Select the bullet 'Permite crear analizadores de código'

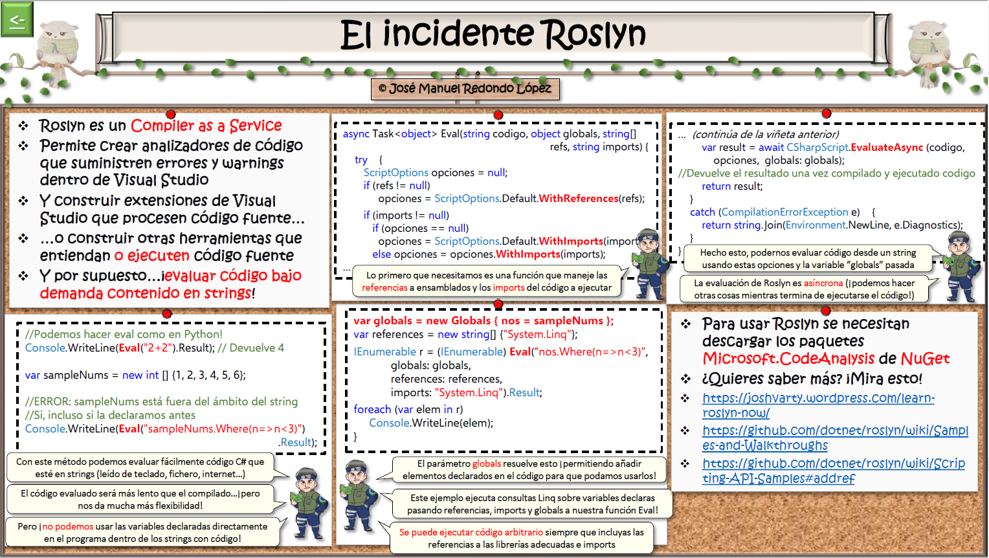pyautogui.click(x=171, y=162)
